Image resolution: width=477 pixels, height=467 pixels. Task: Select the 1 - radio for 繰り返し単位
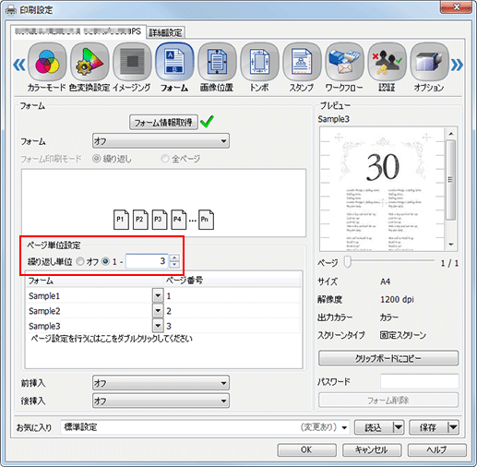coord(105,261)
